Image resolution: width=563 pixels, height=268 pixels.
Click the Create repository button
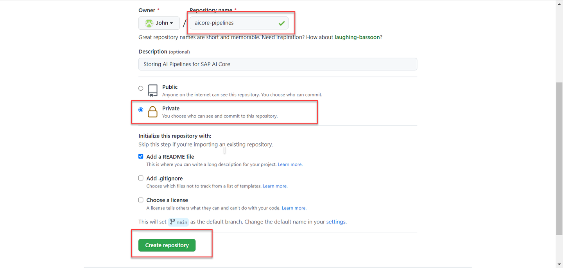(167, 245)
